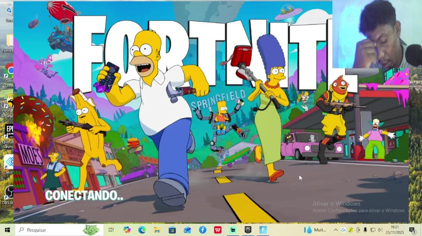Click the webcam overlay thumbnail
The image size is (422, 236).
point(377,34)
